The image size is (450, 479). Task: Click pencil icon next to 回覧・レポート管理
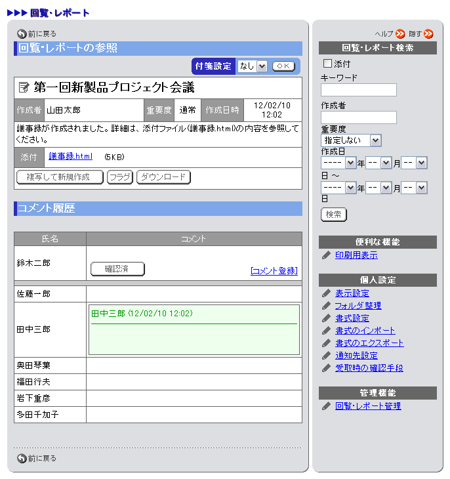point(326,406)
